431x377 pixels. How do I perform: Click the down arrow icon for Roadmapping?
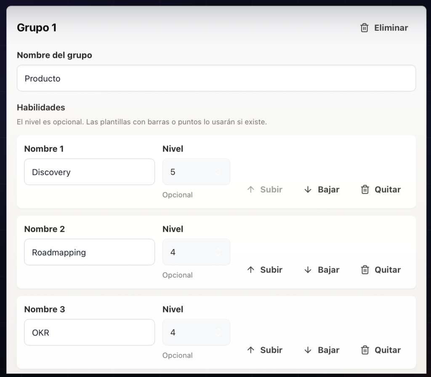pos(308,270)
